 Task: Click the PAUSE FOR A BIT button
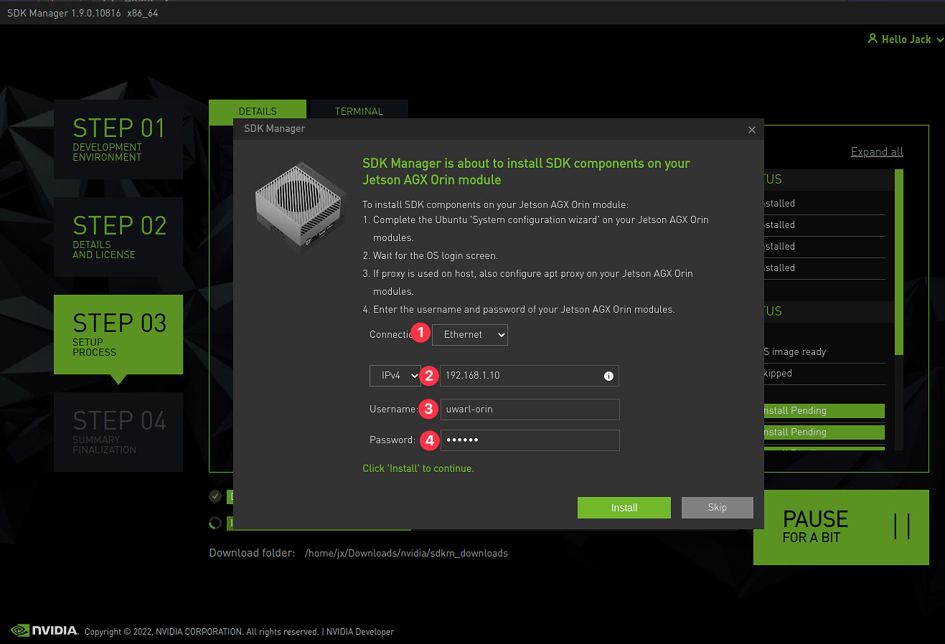tap(841, 527)
